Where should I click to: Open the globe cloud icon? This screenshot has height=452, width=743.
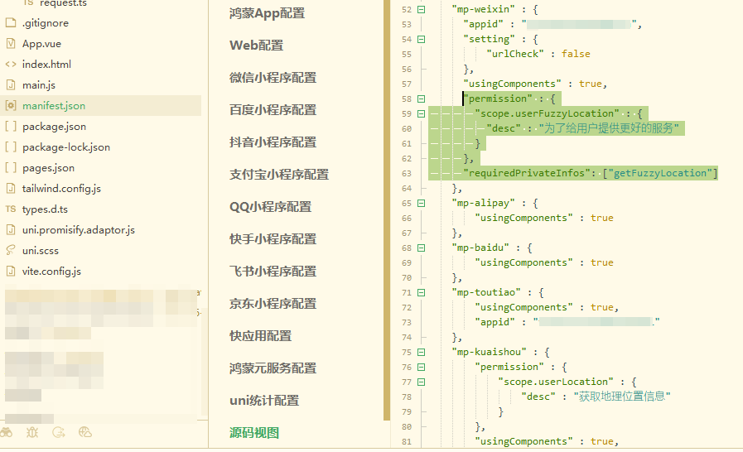(84, 432)
